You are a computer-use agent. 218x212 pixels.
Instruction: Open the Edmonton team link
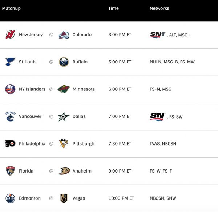(x=30, y=198)
